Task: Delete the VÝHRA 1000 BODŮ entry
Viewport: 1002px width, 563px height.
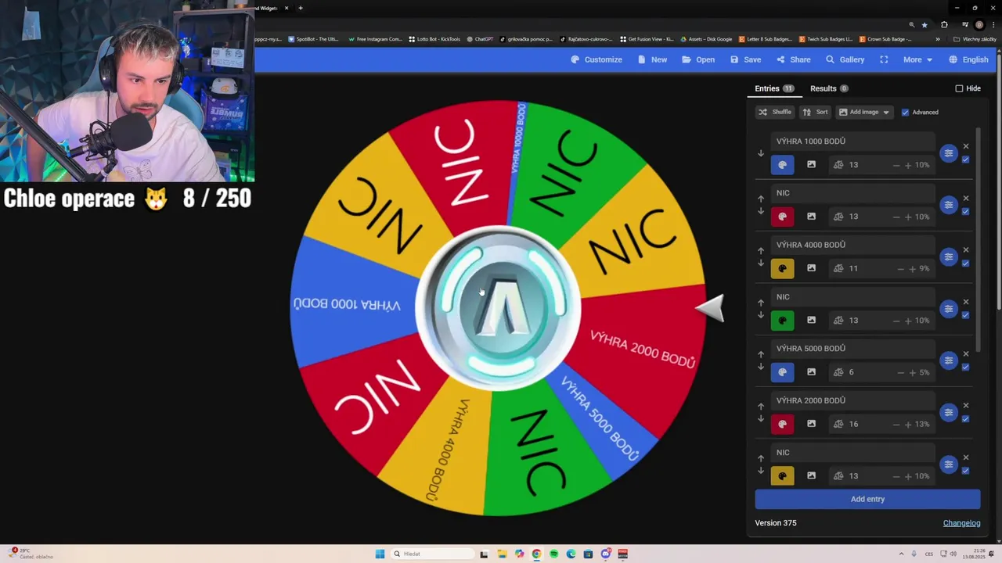Action: click(x=966, y=146)
